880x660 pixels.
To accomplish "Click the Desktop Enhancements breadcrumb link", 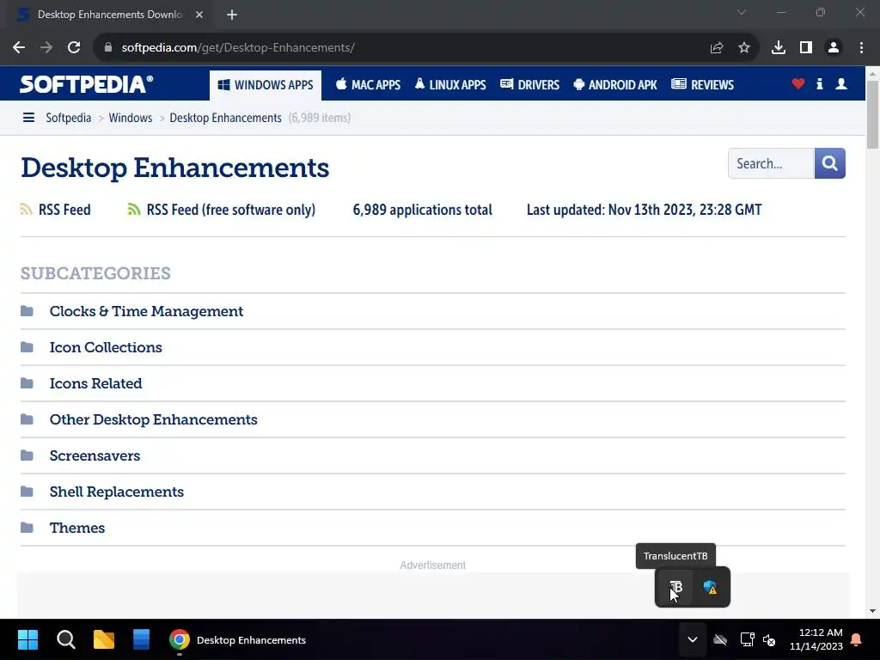I will (x=226, y=118).
